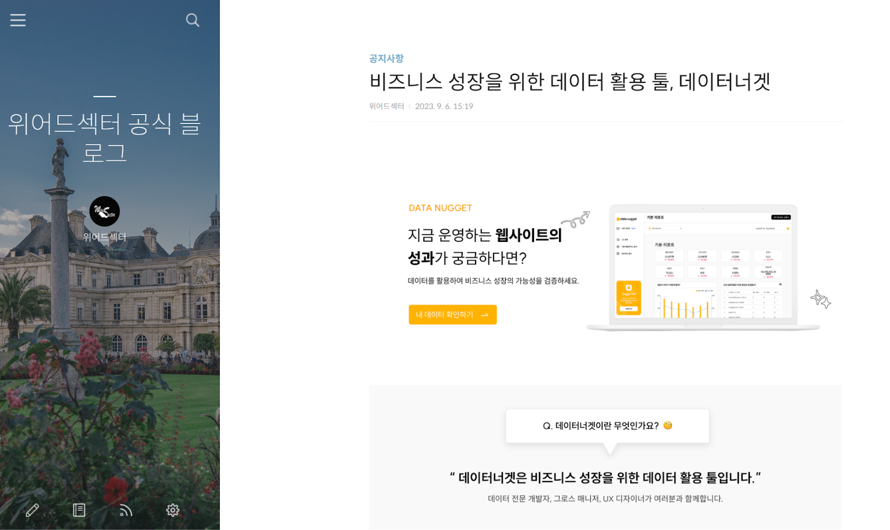This screenshot has height=530, width=890.
Task: Click the quote 데이터너겟은 비즈니스 성장을 위한 데이터 활용 툴입니다
Action: tap(605, 478)
